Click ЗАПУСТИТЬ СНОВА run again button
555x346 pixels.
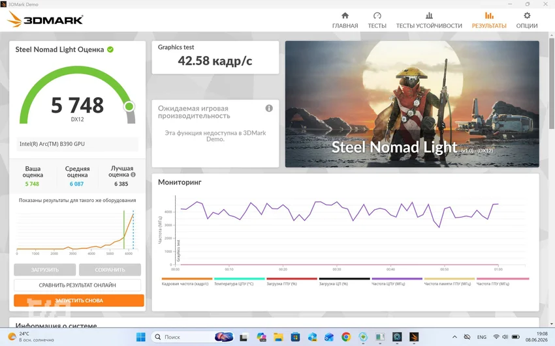[79, 300]
